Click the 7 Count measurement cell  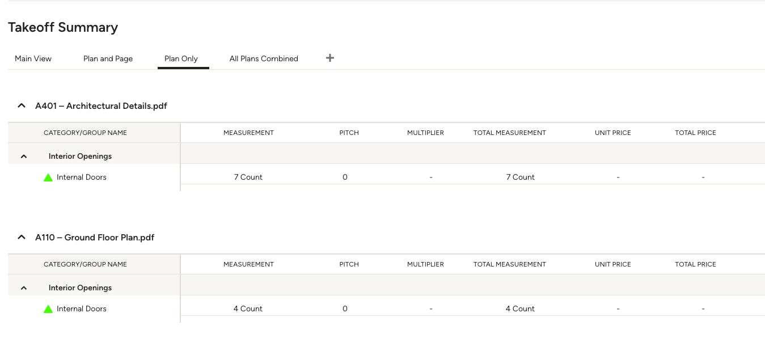[248, 177]
